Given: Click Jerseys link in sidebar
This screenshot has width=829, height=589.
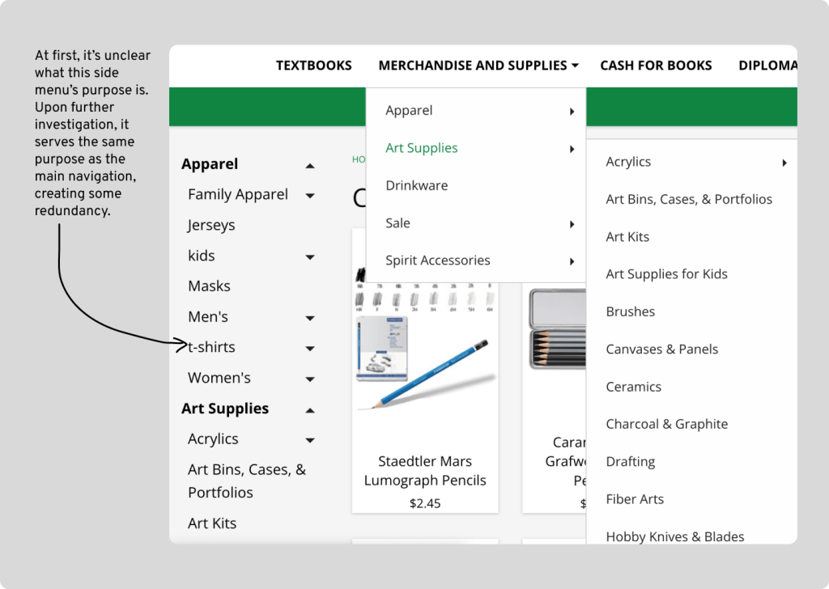Looking at the screenshot, I should coord(211,226).
